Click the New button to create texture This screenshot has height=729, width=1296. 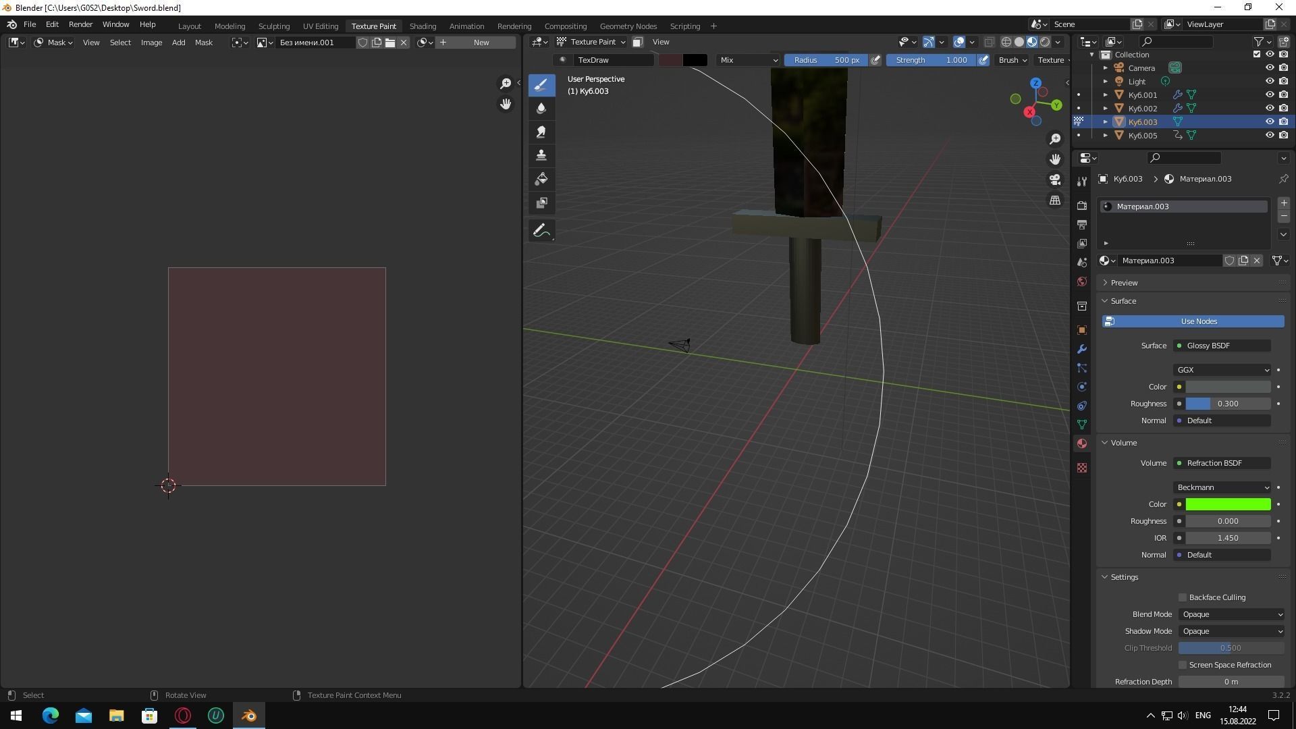point(481,42)
